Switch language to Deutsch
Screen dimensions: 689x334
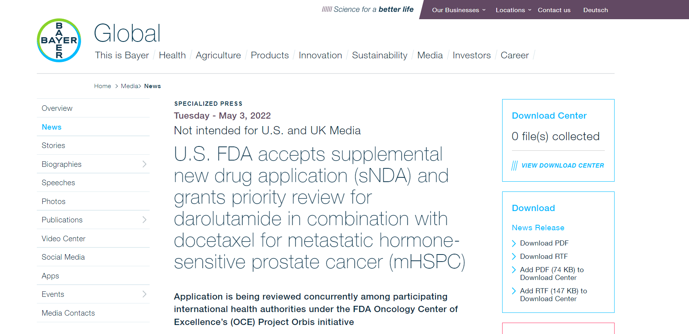tap(595, 10)
